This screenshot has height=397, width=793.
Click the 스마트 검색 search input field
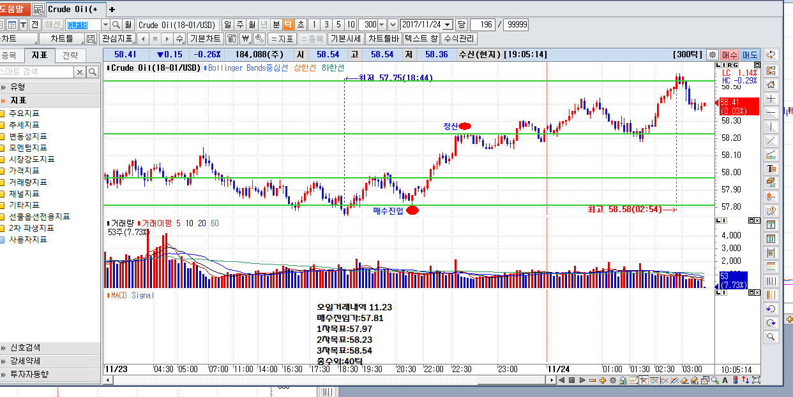(37, 72)
